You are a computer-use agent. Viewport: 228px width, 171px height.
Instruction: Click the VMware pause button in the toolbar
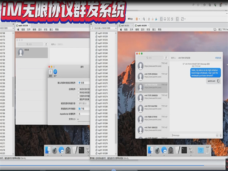[x=136, y=18]
